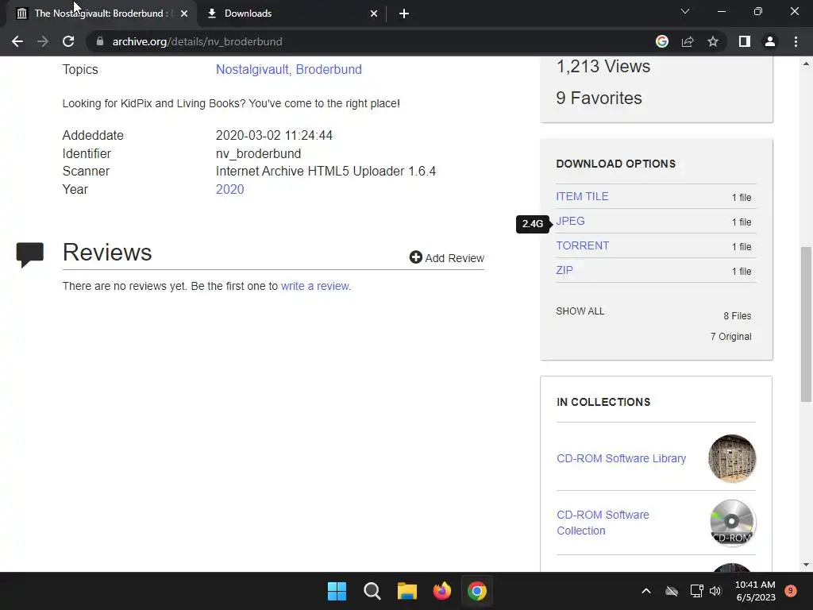Download the TORRENT file

coord(582,246)
